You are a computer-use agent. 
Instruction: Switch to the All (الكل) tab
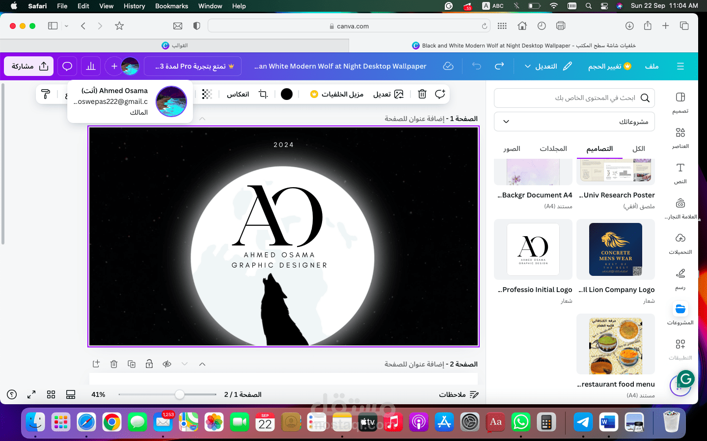639,148
